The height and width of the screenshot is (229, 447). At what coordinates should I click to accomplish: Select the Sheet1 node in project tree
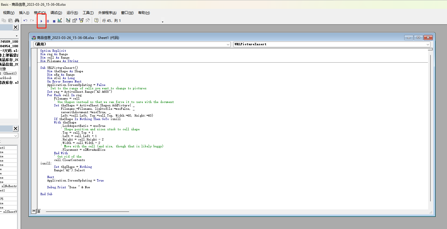pyautogui.click(x=9, y=73)
